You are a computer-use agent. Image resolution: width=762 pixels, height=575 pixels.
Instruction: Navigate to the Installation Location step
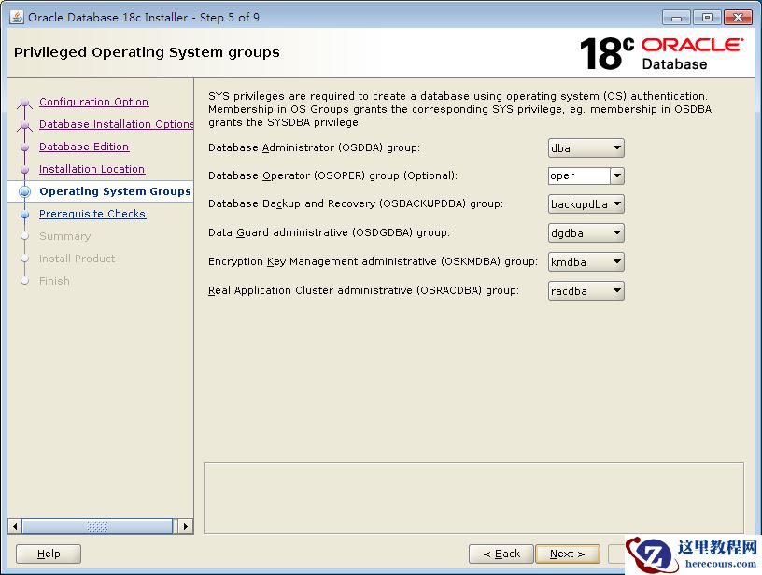point(92,169)
